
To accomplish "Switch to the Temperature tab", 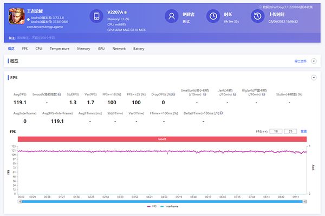I will pyautogui.click(x=60, y=49).
